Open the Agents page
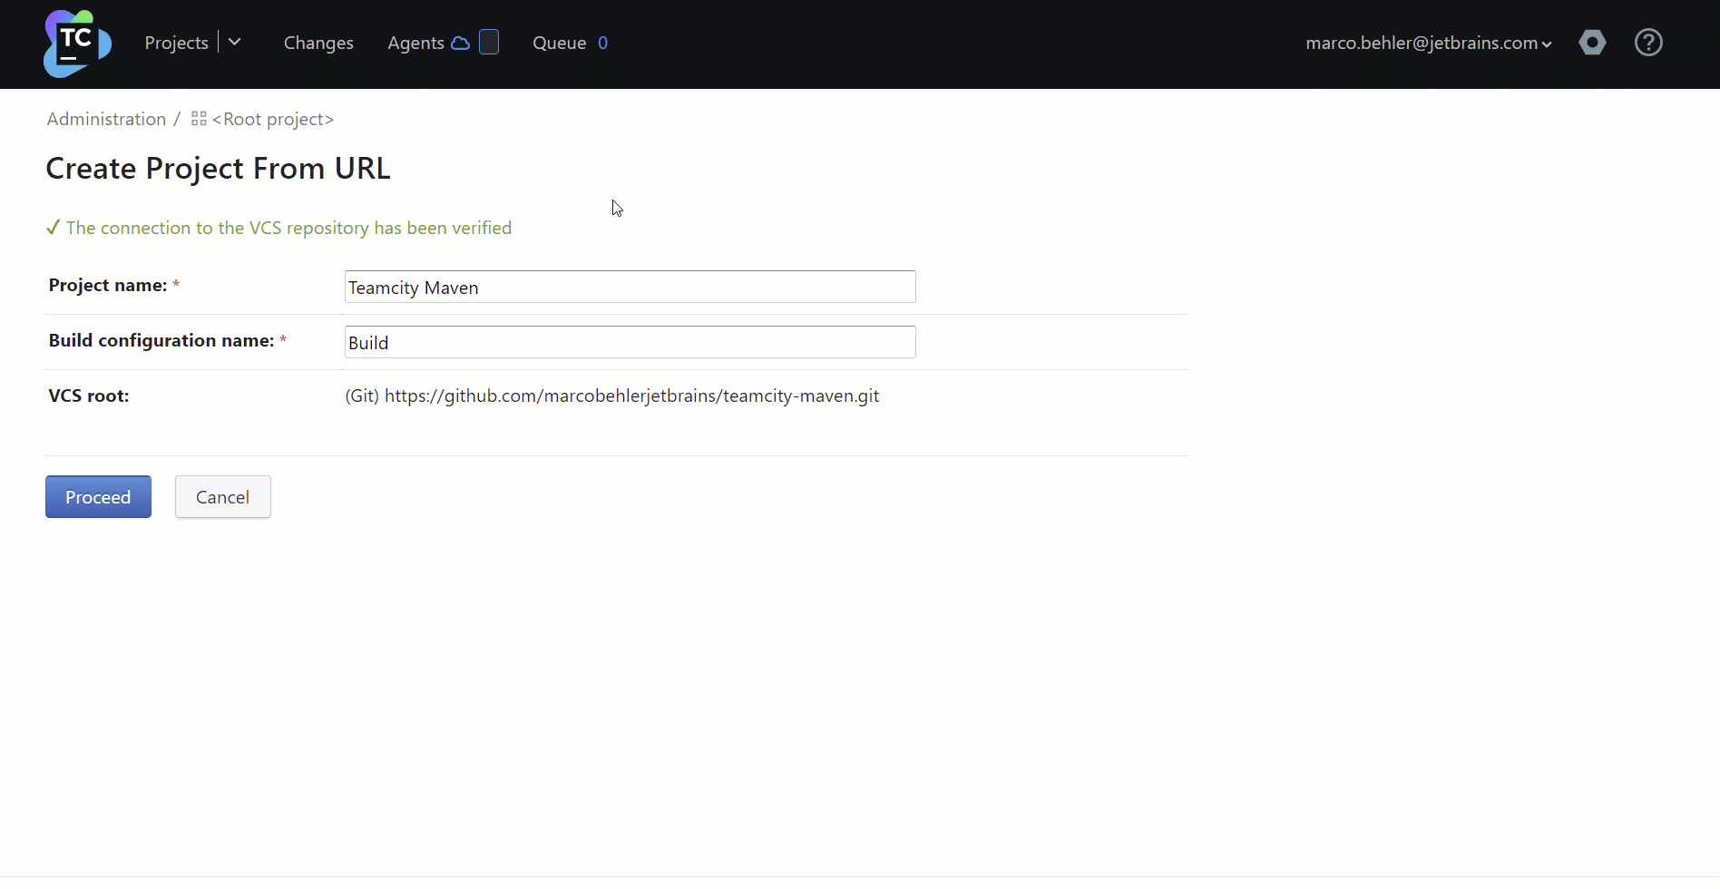Screen dimensions: 1720x889 click(x=415, y=43)
